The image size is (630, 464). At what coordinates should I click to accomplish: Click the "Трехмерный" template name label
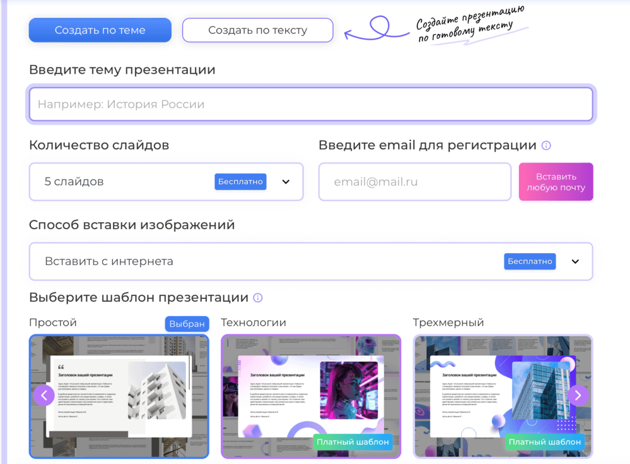pyautogui.click(x=448, y=322)
